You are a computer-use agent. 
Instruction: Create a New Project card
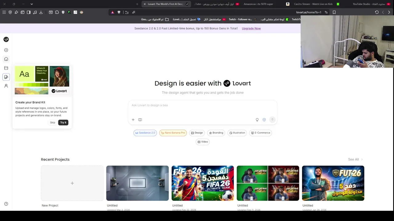click(x=72, y=183)
